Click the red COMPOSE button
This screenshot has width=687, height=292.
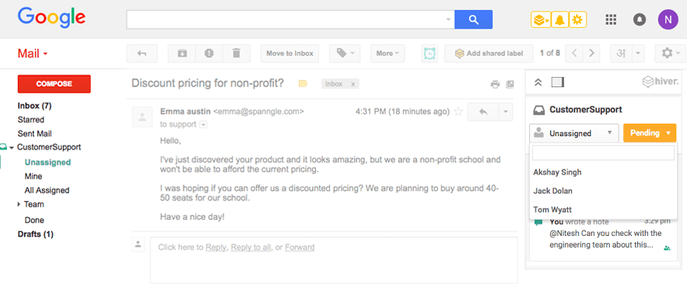tap(54, 84)
